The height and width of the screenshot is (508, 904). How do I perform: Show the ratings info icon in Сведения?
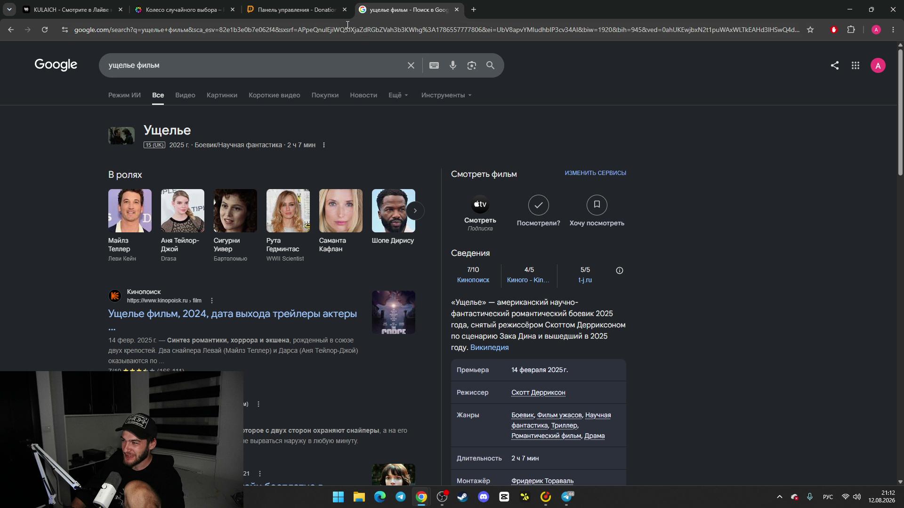tap(620, 270)
